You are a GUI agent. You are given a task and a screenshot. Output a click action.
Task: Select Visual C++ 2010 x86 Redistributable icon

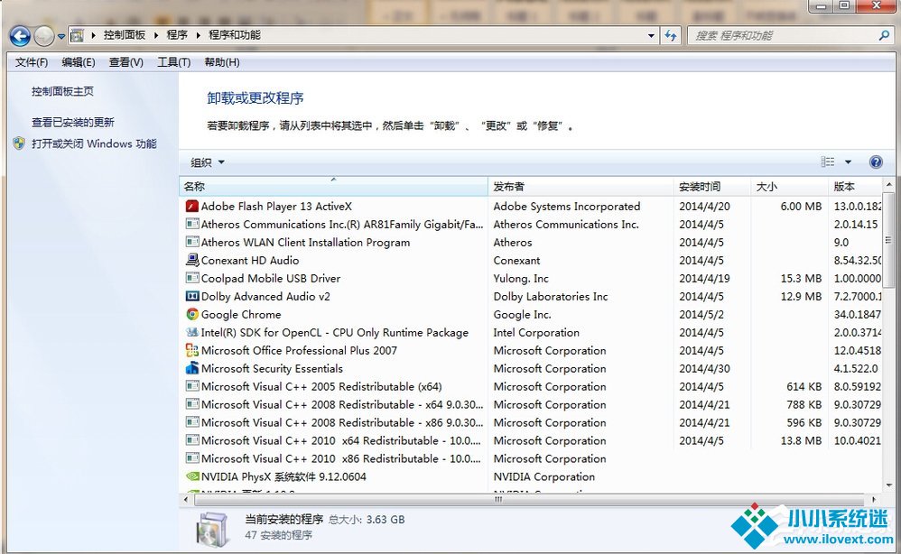tap(192, 458)
